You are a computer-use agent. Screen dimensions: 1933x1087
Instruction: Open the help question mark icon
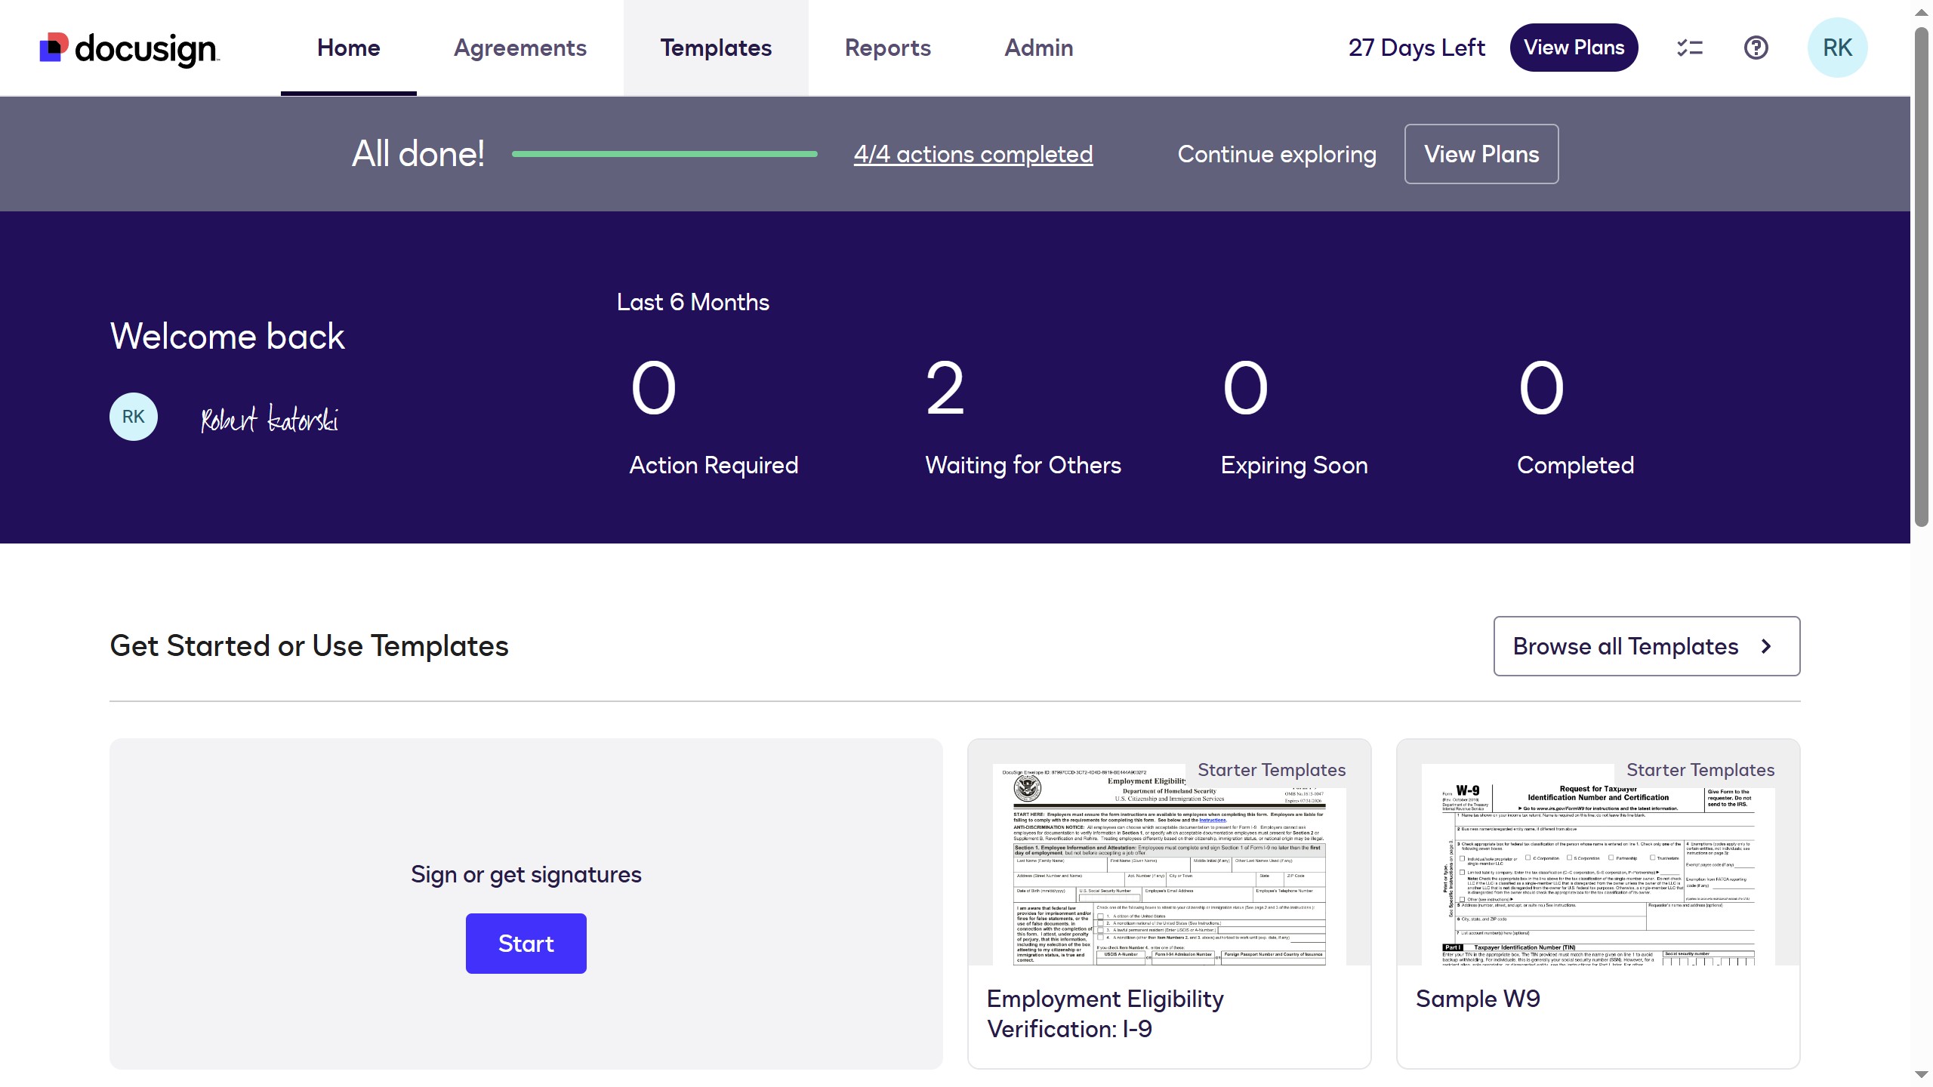[1756, 48]
